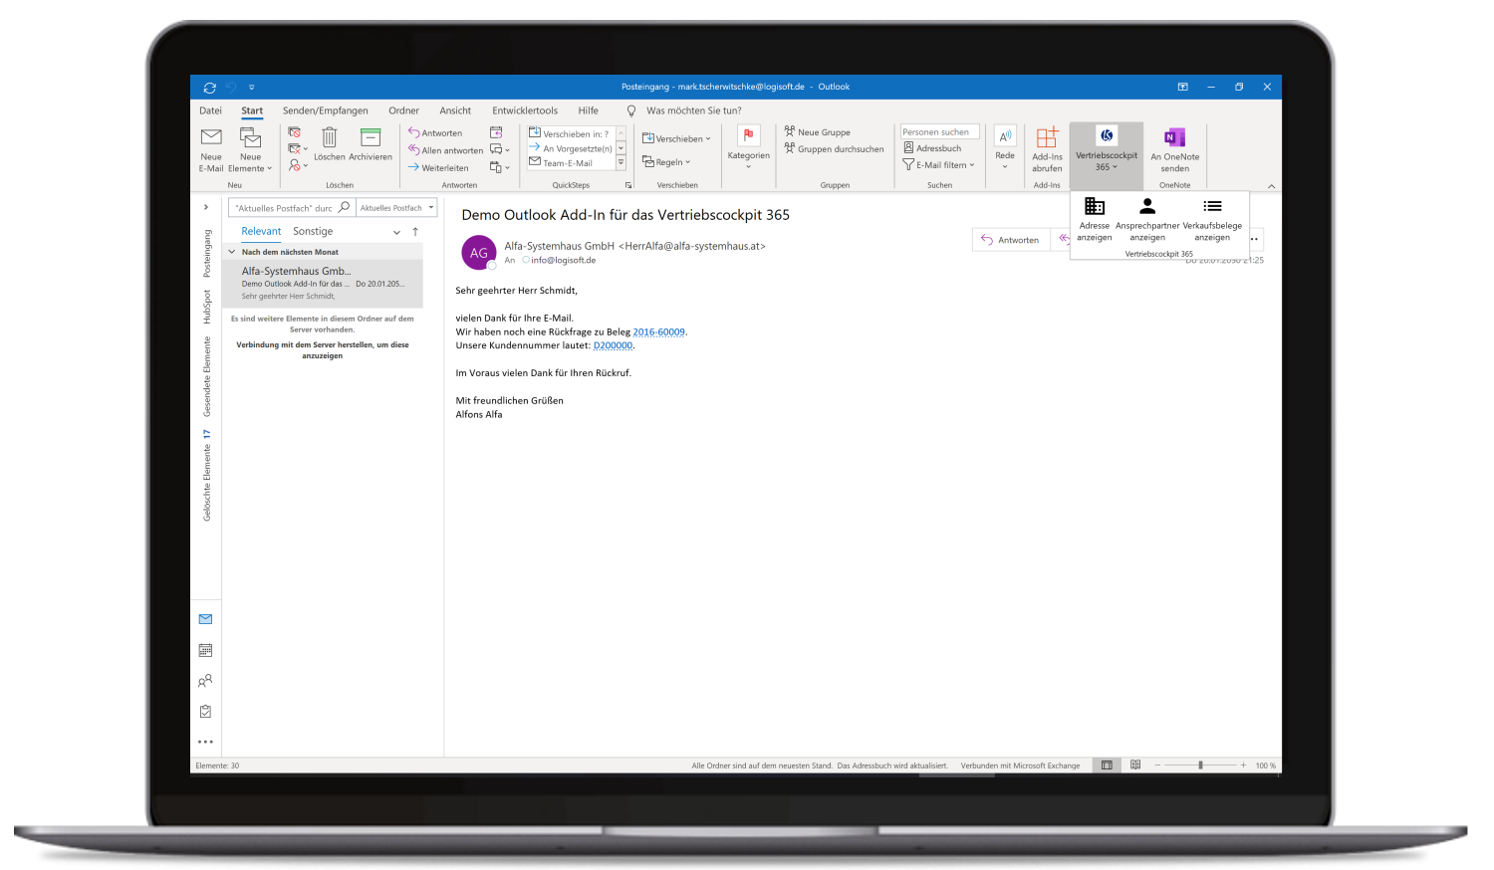This screenshot has height=870, width=1494.
Task: Toggle the Vertriebscockpit 365 dropdown button
Action: coord(1107,148)
